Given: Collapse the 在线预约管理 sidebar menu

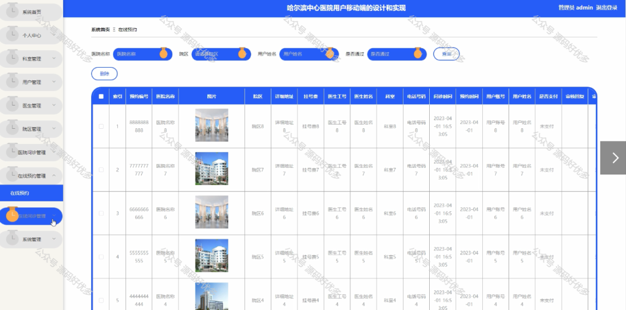Looking at the screenshot, I should click(x=31, y=176).
